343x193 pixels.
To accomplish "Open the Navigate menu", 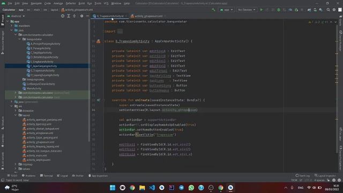I will point(36,3).
